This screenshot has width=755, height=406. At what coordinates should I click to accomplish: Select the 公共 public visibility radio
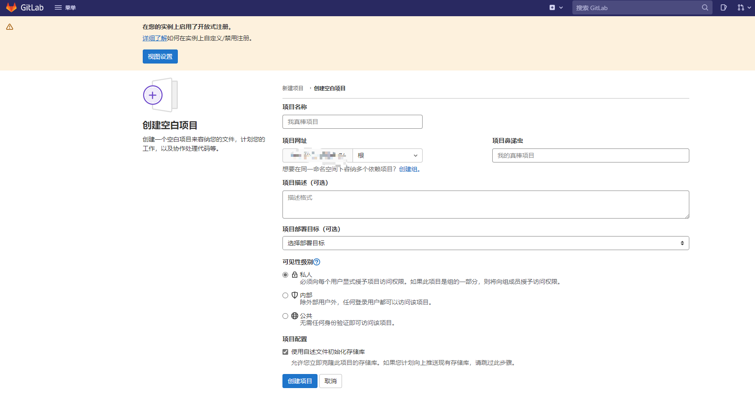pyautogui.click(x=286, y=316)
